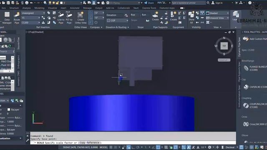This screenshot has height=150, width=267.
Task: Expand the Elevation & Routing panel
Action: pyautogui.click(x=117, y=27)
